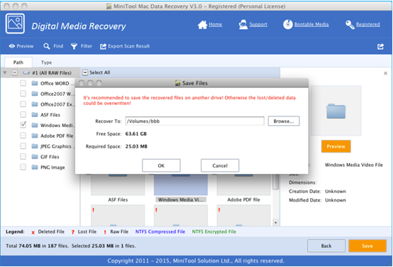Check the Adobe PDF file checkbox
Image resolution: width=393 pixels, height=267 pixels.
(23, 136)
